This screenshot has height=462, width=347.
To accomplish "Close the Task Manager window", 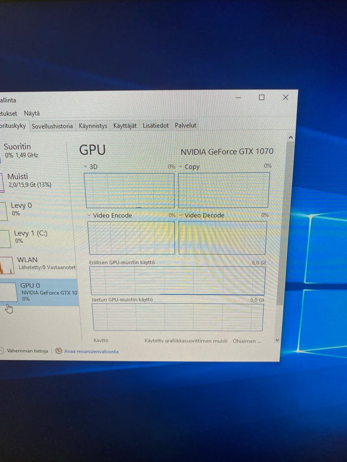I will (286, 97).
